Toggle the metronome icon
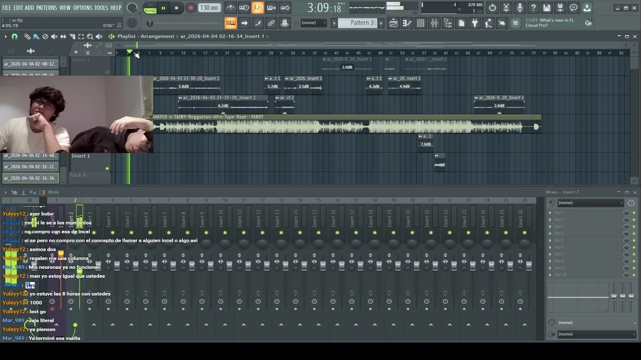The width and height of the screenshot is (641, 360). click(230, 7)
